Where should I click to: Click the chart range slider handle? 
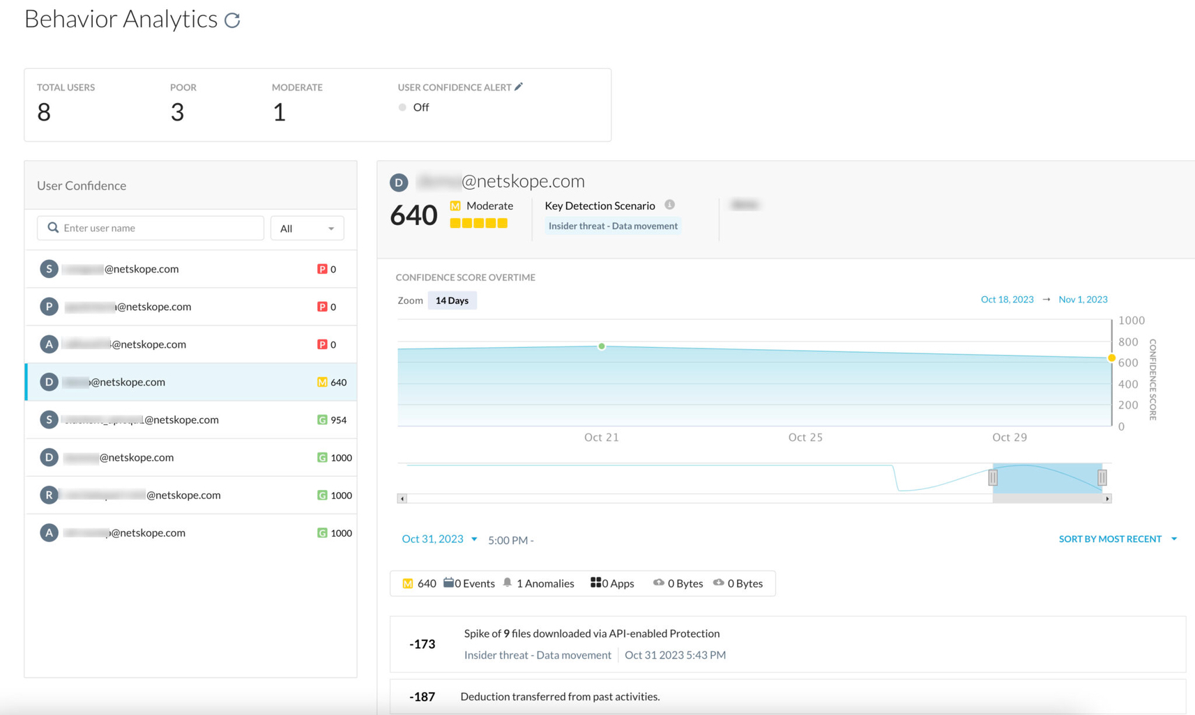click(x=993, y=477)
